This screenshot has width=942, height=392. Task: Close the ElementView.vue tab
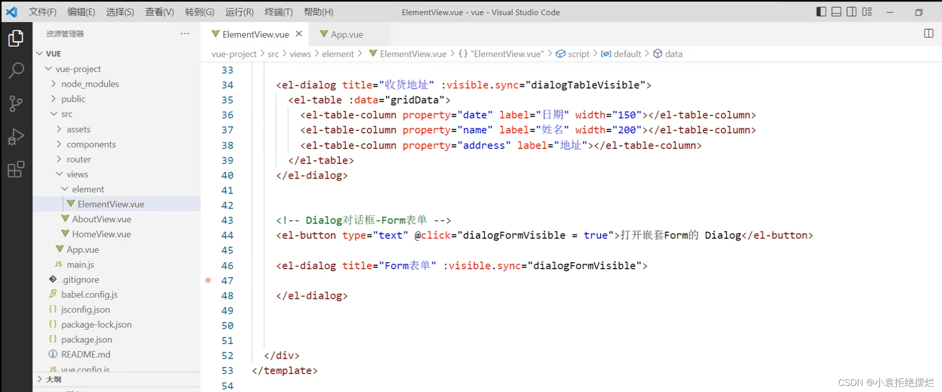299,34
